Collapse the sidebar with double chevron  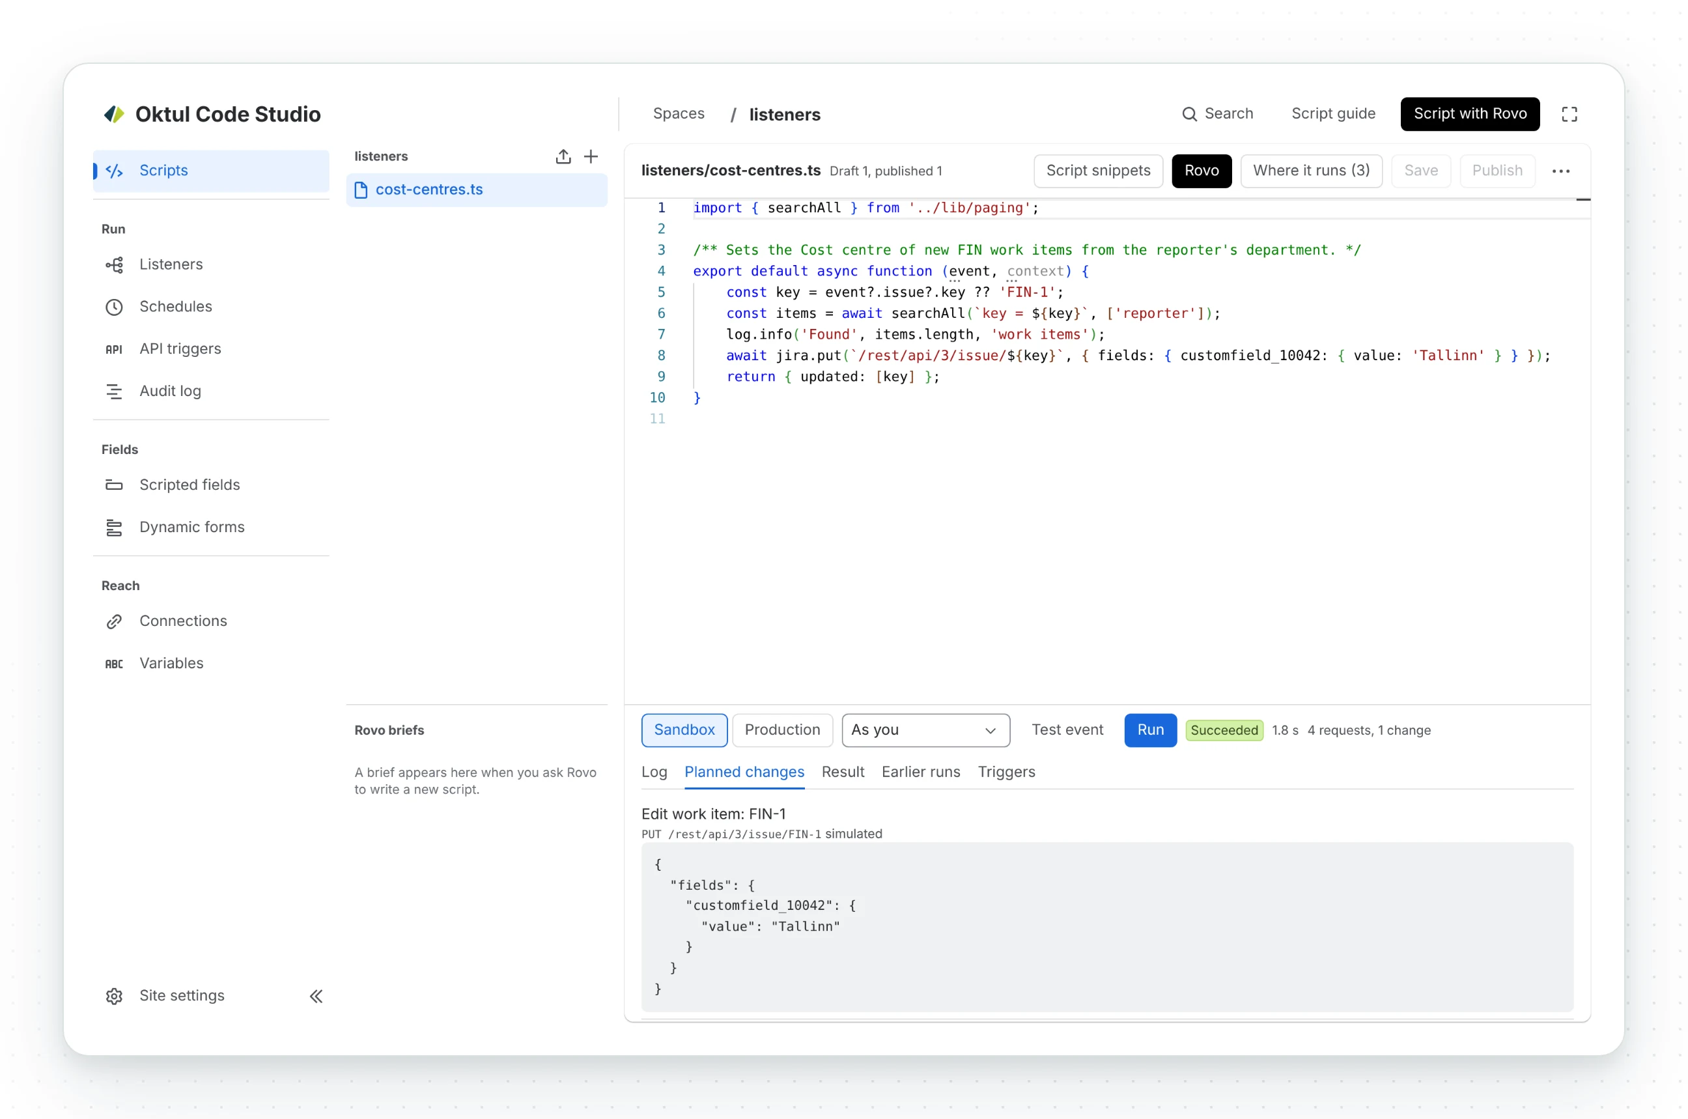click(x=316, y=997)
